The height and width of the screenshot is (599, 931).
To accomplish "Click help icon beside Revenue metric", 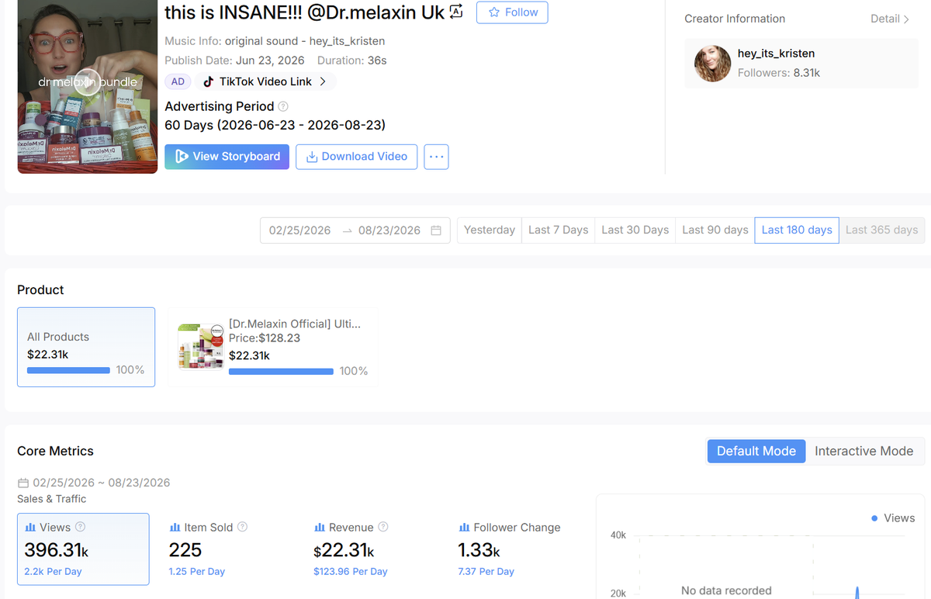I will [x=382, y=527].
